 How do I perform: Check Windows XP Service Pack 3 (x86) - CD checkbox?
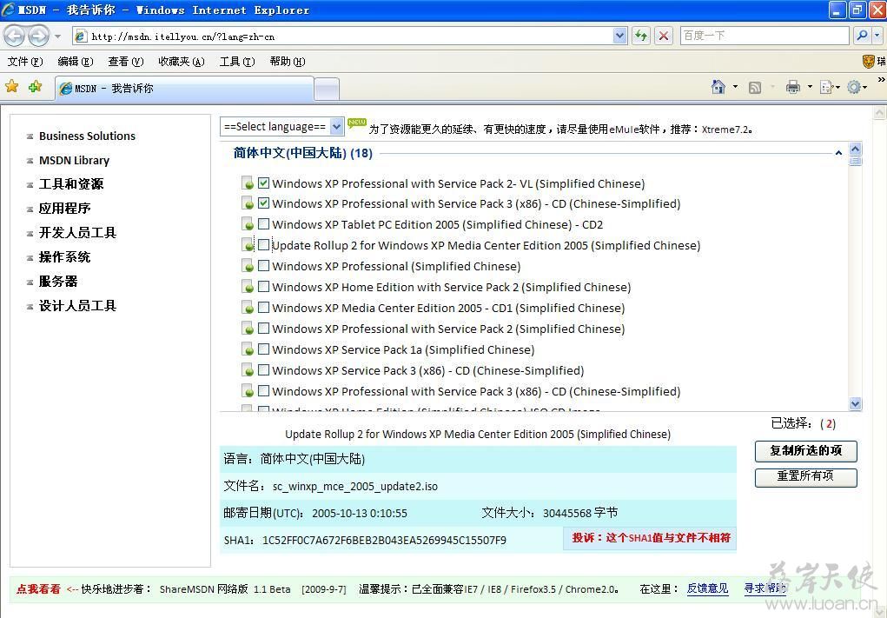pyautogui.click(x=263, y=370)
